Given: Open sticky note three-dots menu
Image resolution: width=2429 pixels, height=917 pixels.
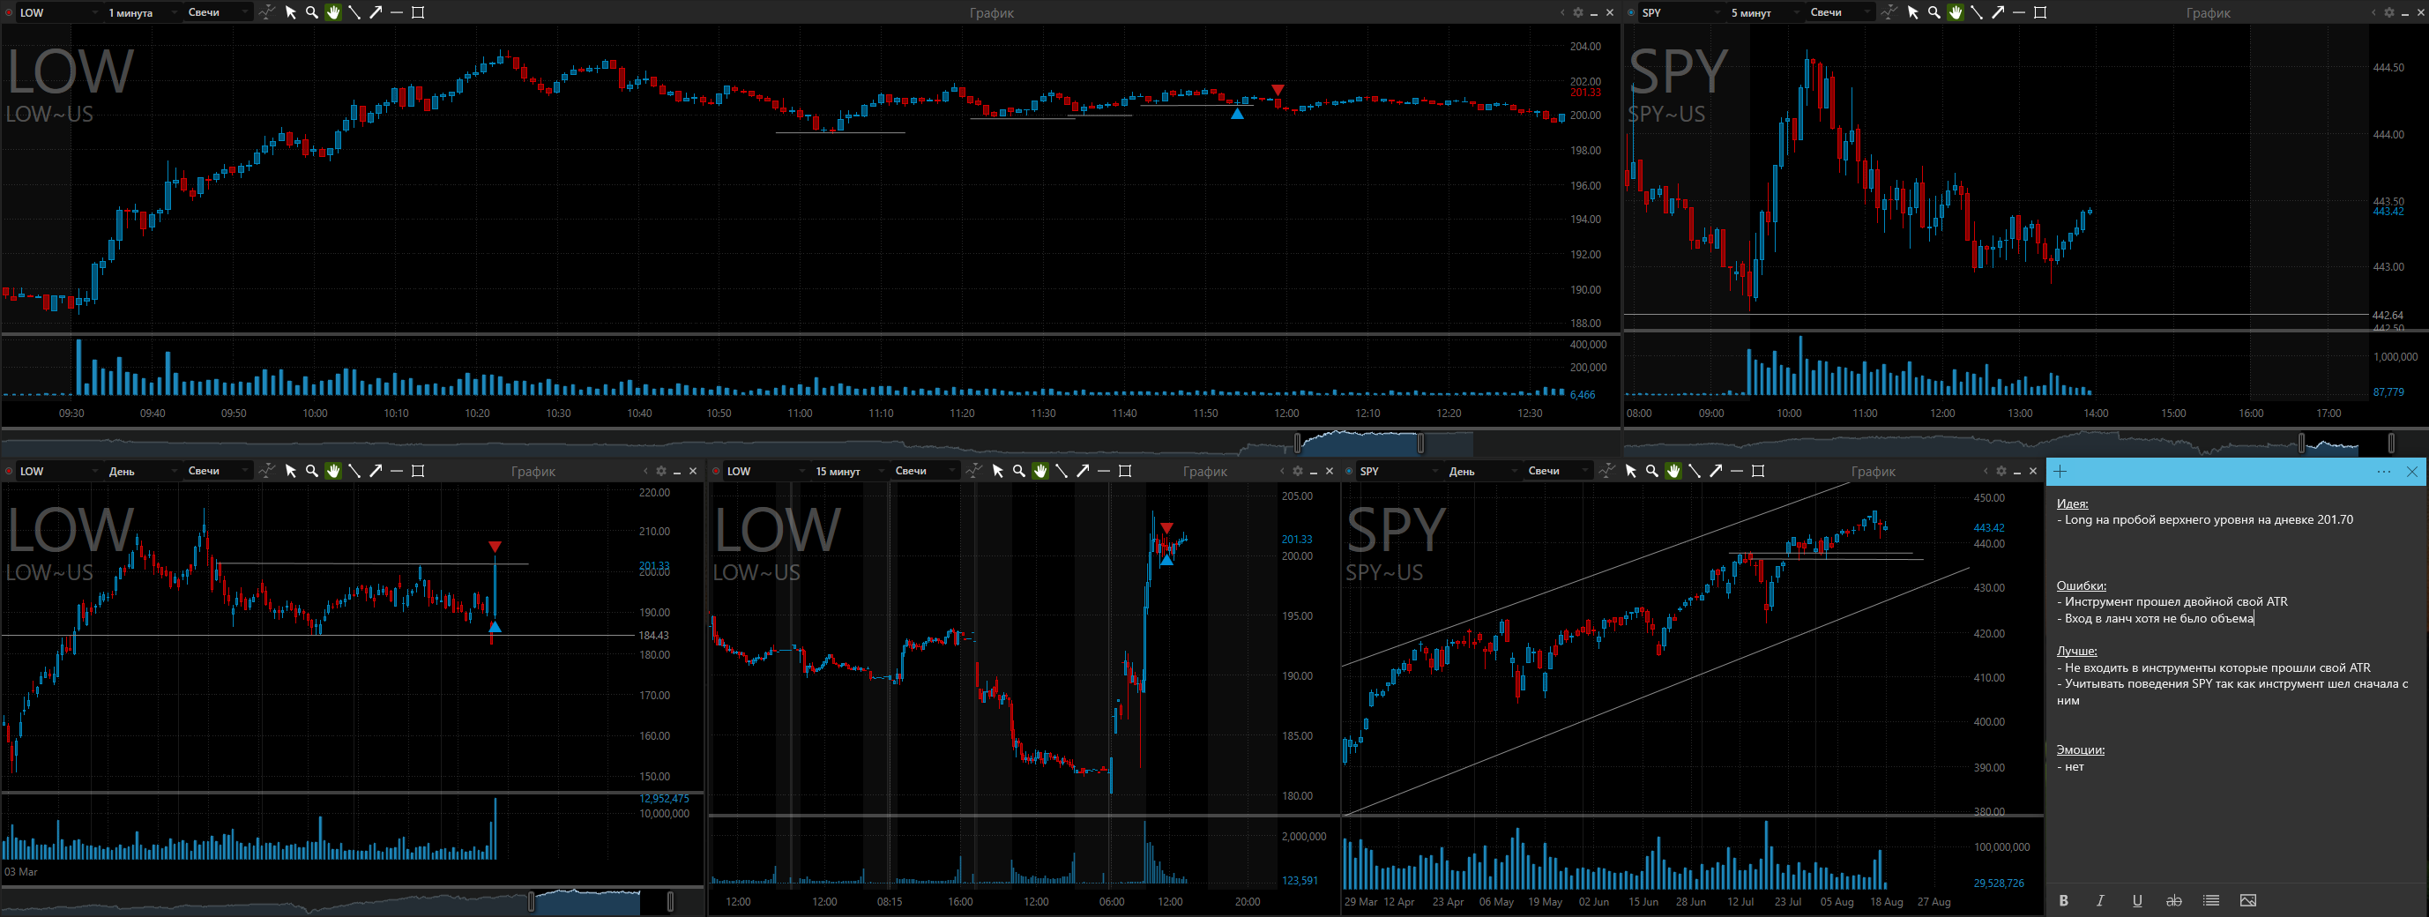Looking at the screenshot, I should click(2384, 472).
